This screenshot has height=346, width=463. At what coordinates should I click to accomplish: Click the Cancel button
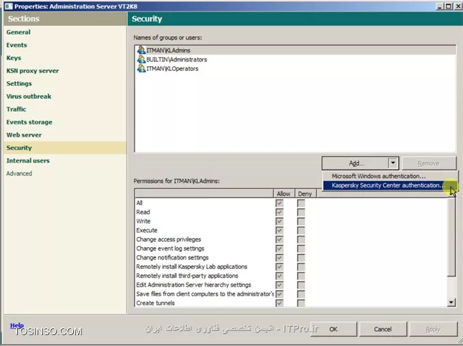click(x=382, y=329)
